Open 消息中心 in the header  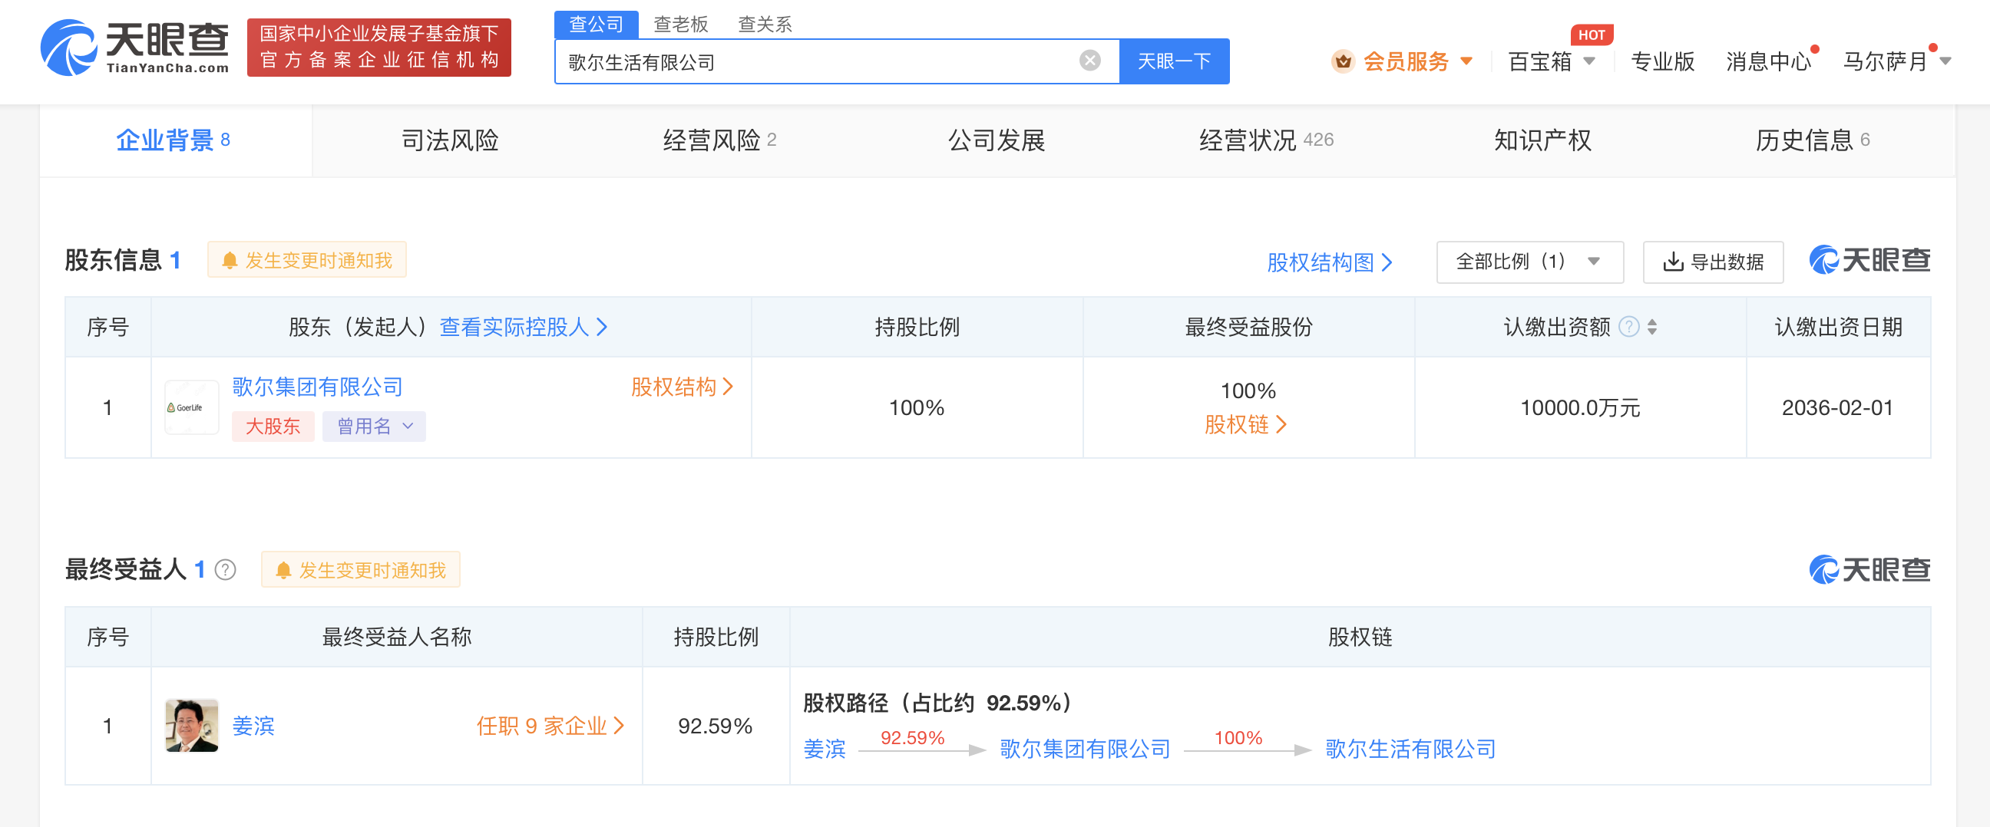tap(1769, 61)
